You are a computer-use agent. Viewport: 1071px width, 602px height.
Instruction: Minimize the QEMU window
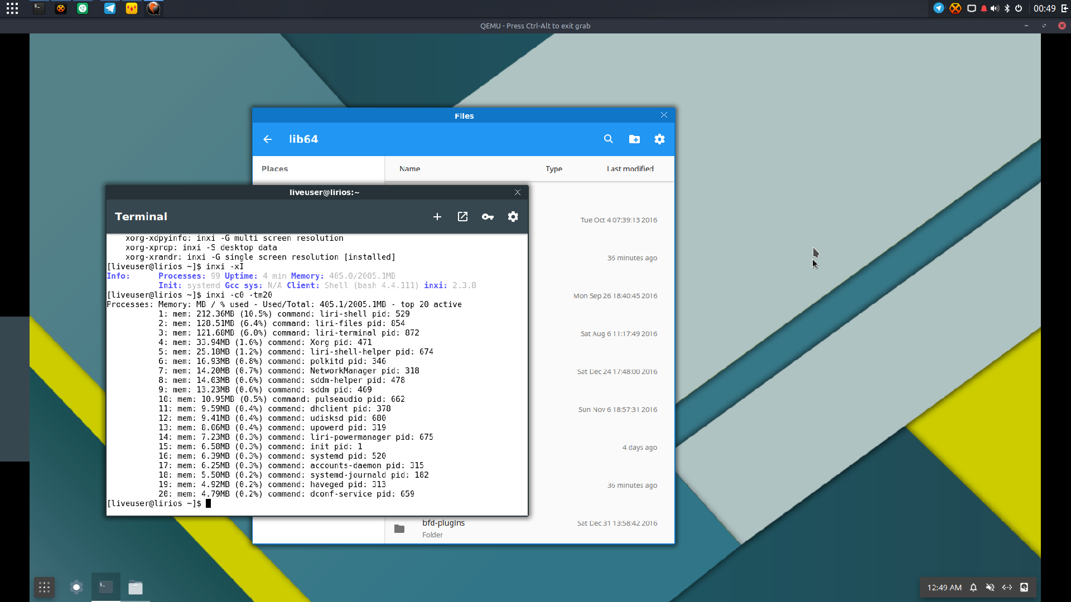(x=1026, y=26)
